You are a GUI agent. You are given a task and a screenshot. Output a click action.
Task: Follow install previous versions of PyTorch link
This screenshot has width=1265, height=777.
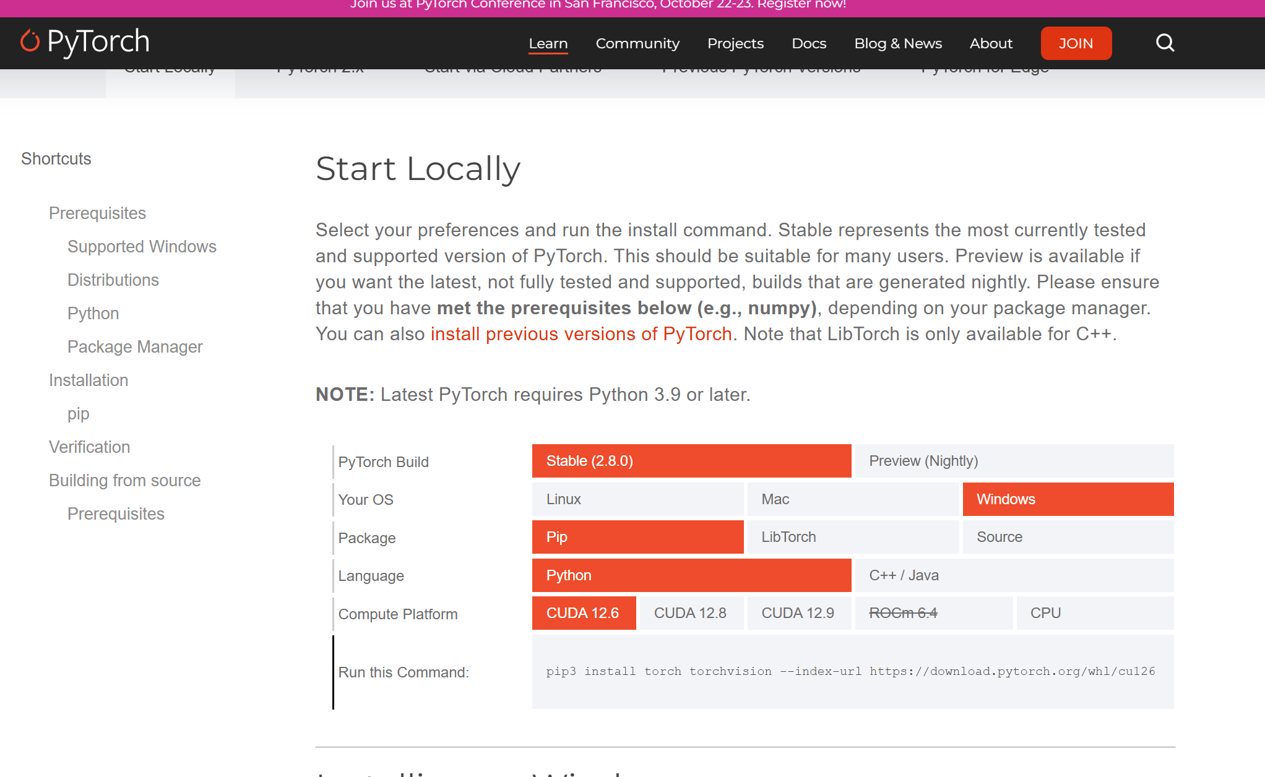click(581, 334)
